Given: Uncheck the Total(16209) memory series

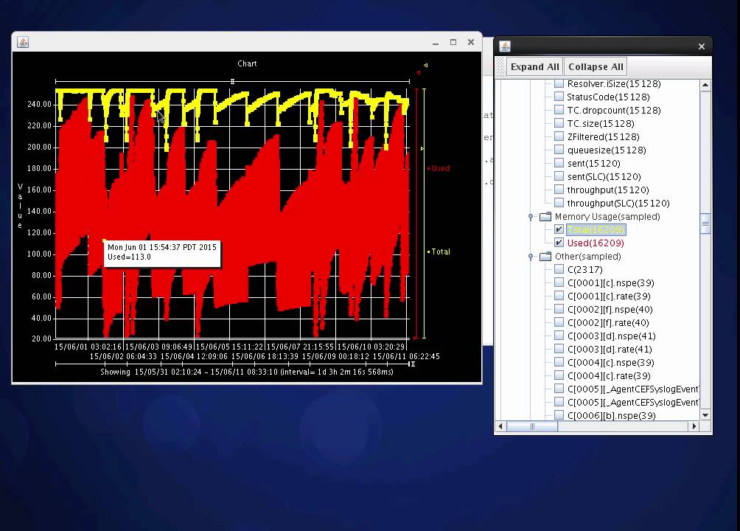Looking at the screenshot, I should point(559,229).
